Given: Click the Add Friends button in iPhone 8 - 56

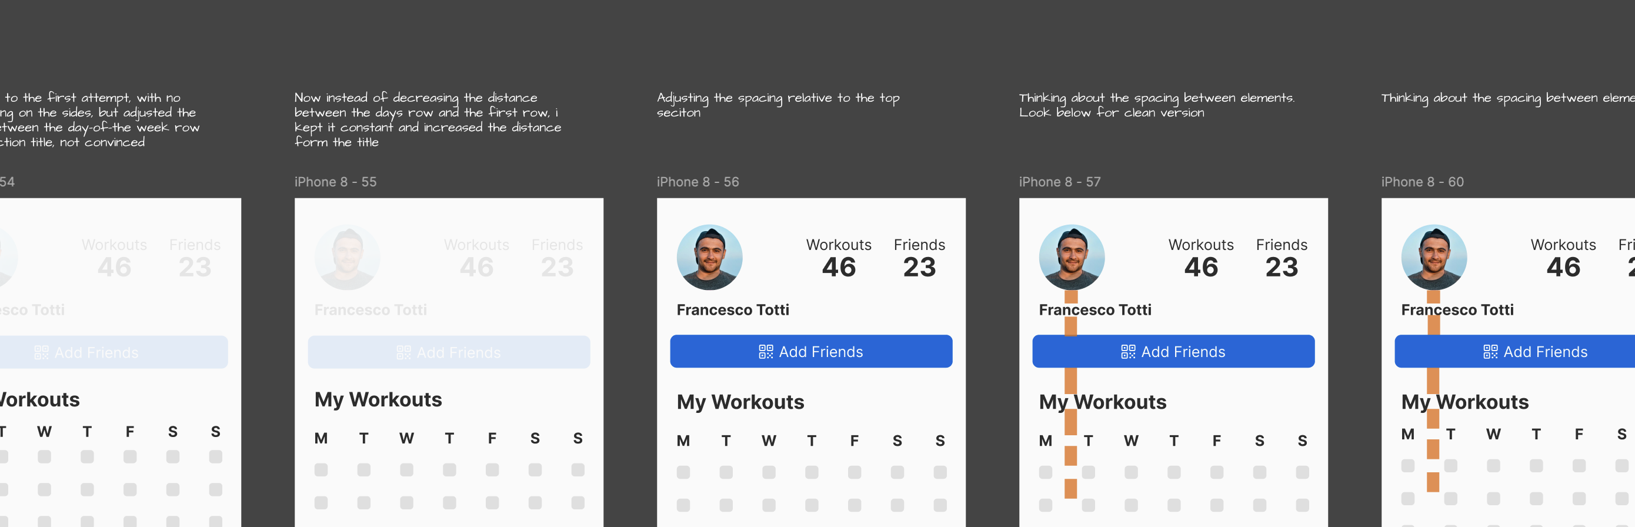Looking at the screenshot, I should coord(811,351).
